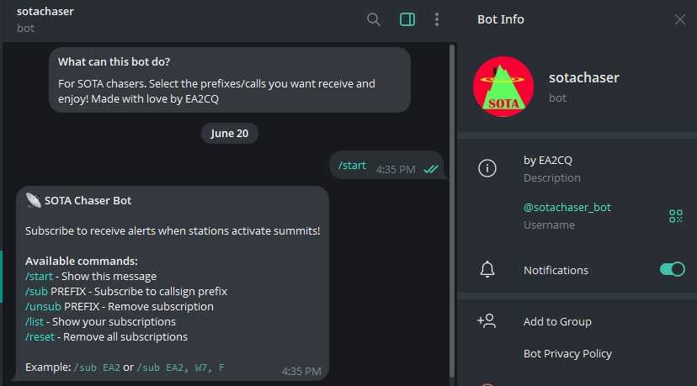Turn off the Notifications switch

pos(672,269)
